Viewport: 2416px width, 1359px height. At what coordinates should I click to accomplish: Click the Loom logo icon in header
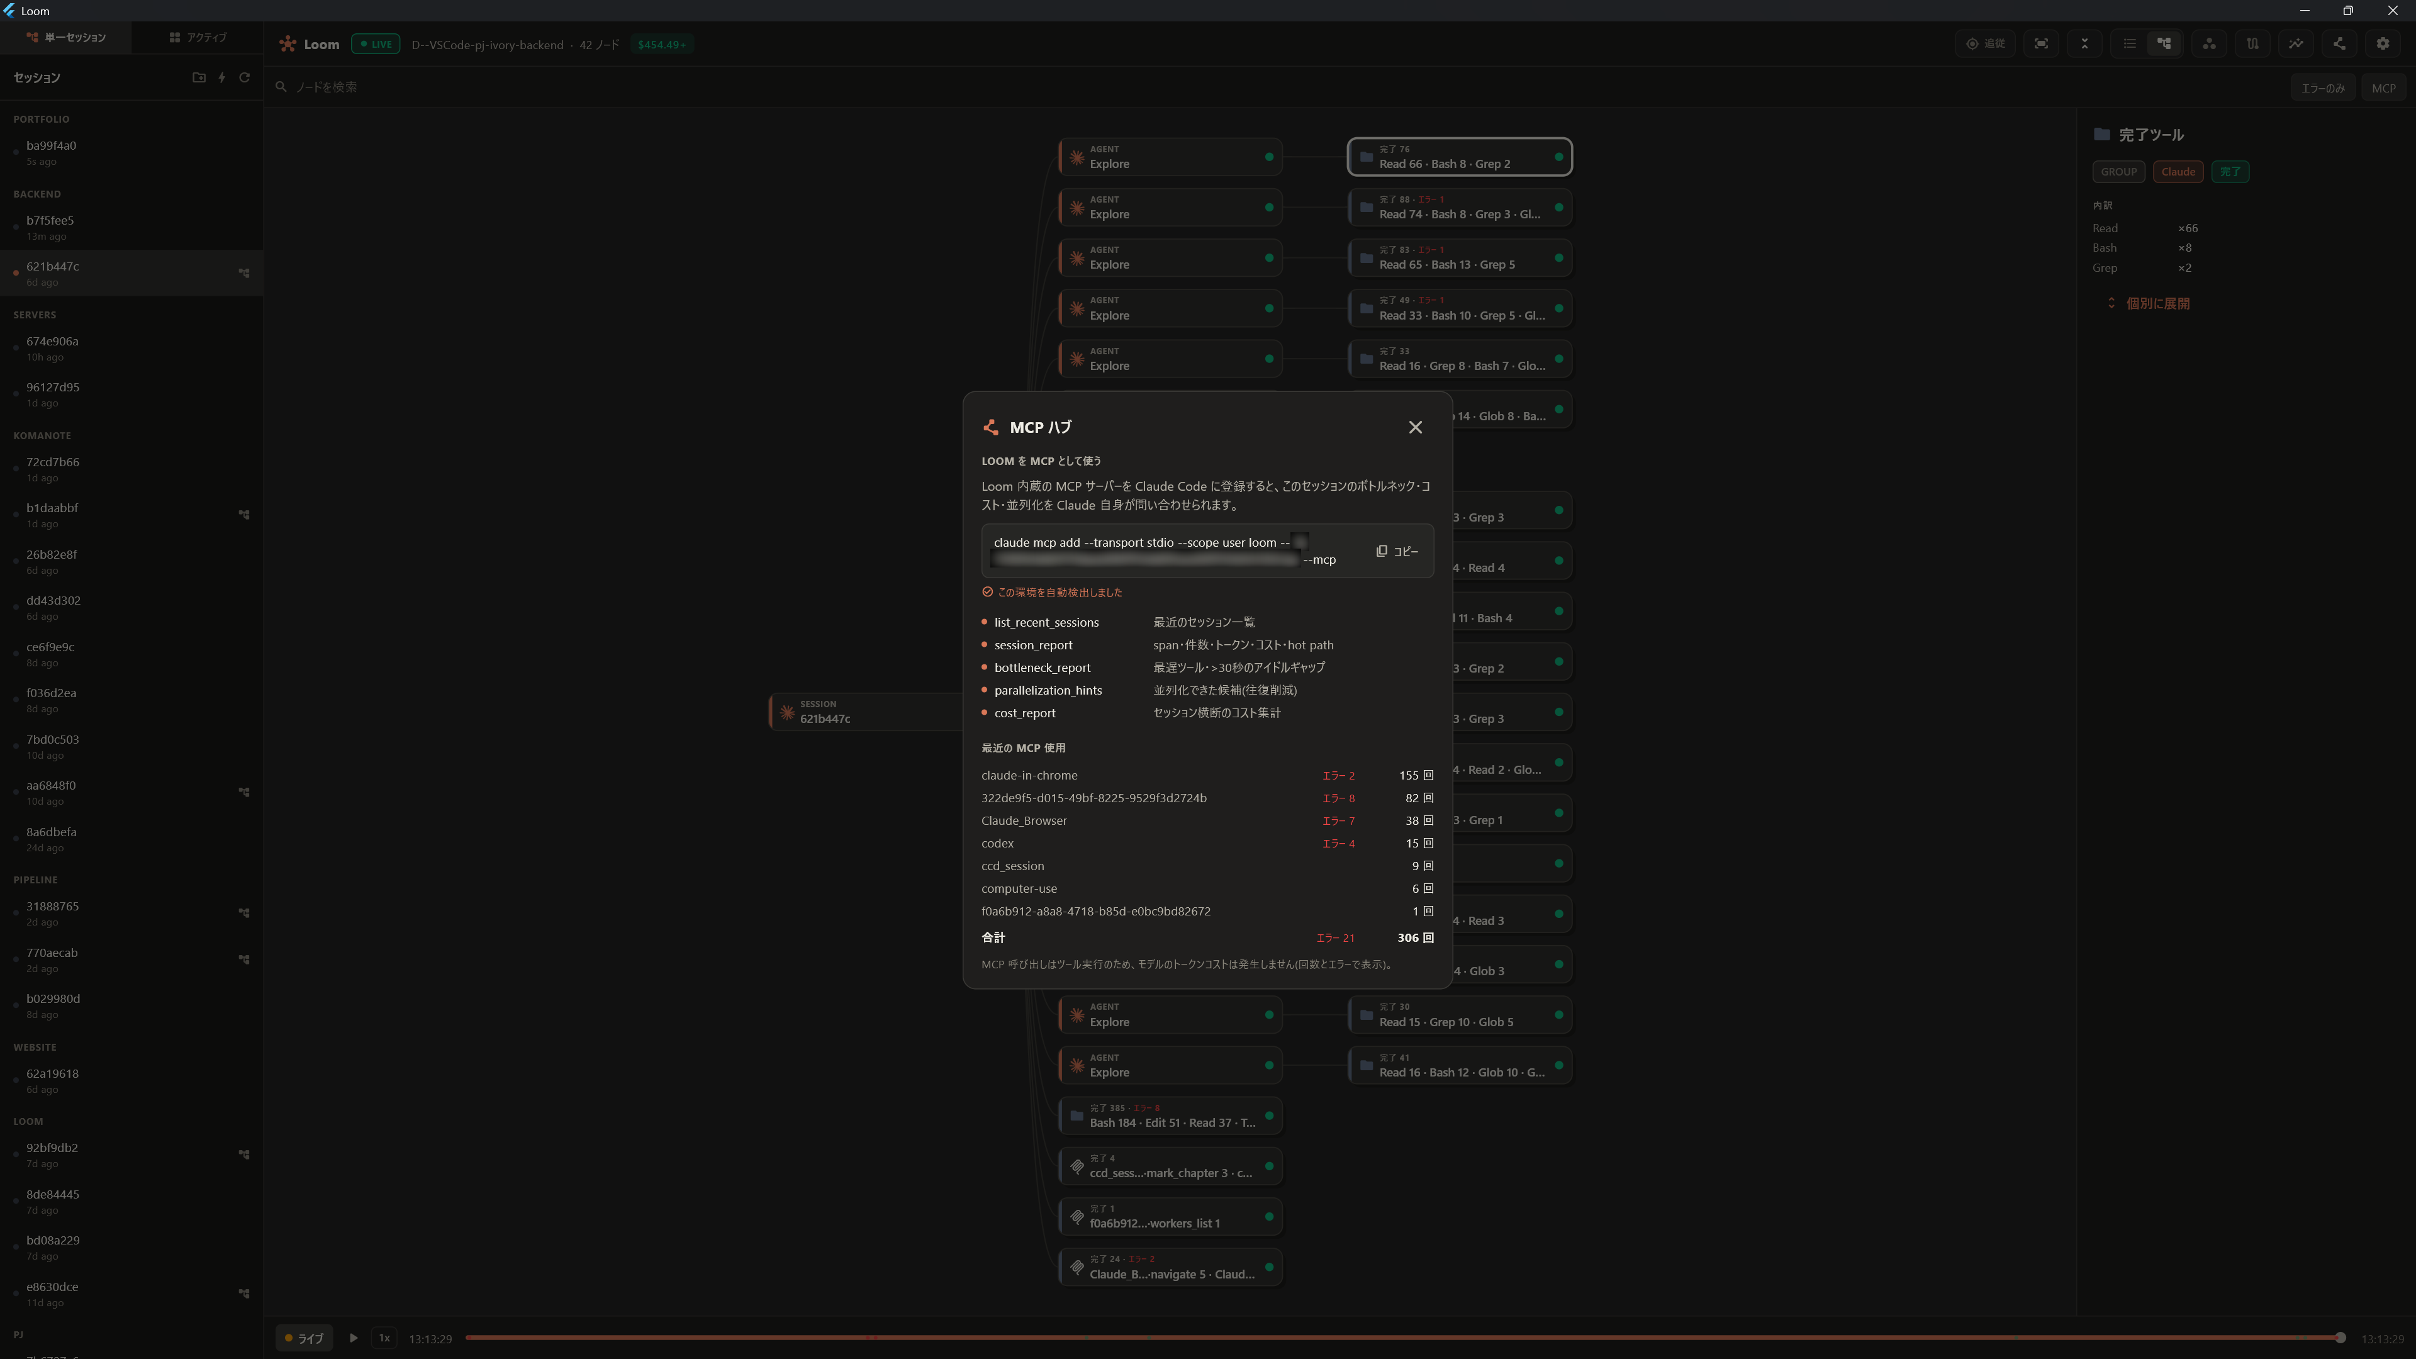point(288,44)
